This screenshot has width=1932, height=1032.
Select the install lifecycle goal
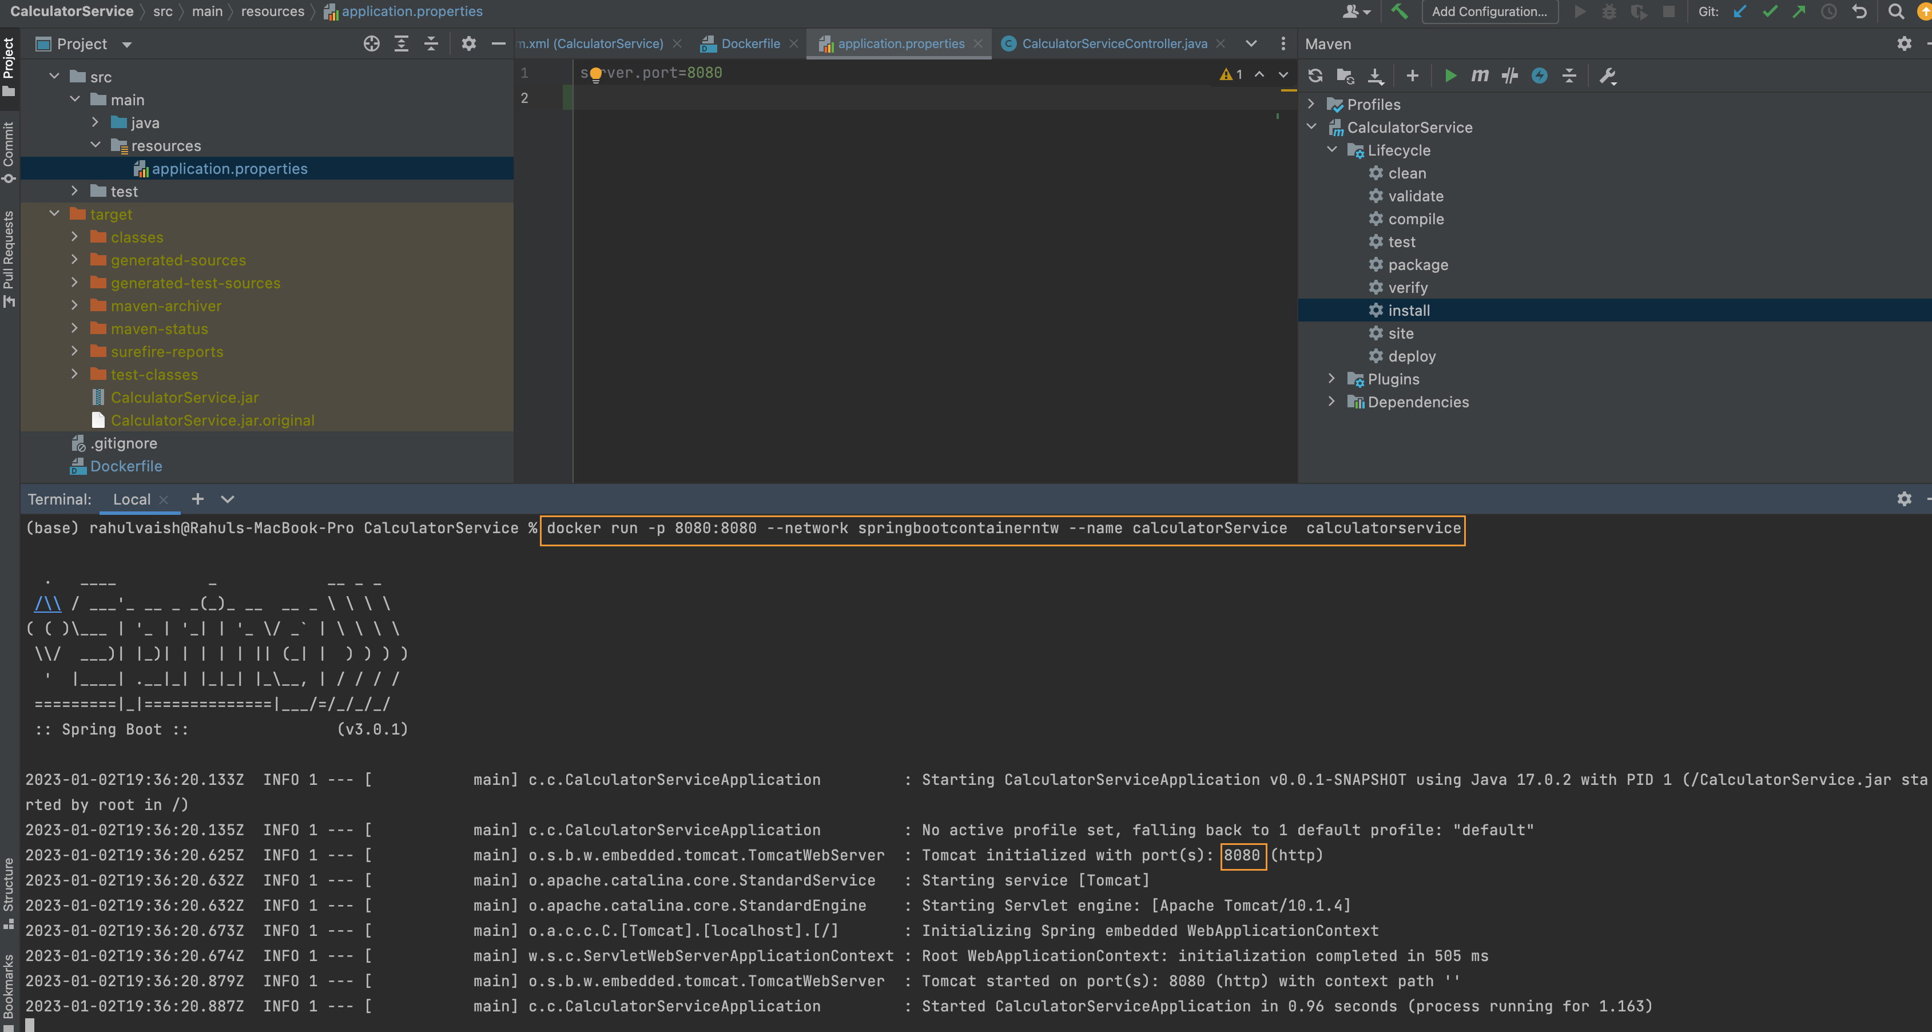tap(1409, 311)
